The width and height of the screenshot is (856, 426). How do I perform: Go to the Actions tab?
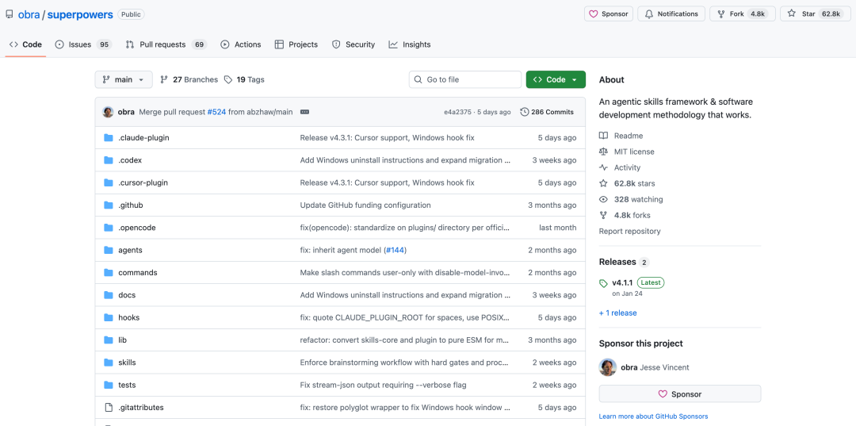pos(241,44)
